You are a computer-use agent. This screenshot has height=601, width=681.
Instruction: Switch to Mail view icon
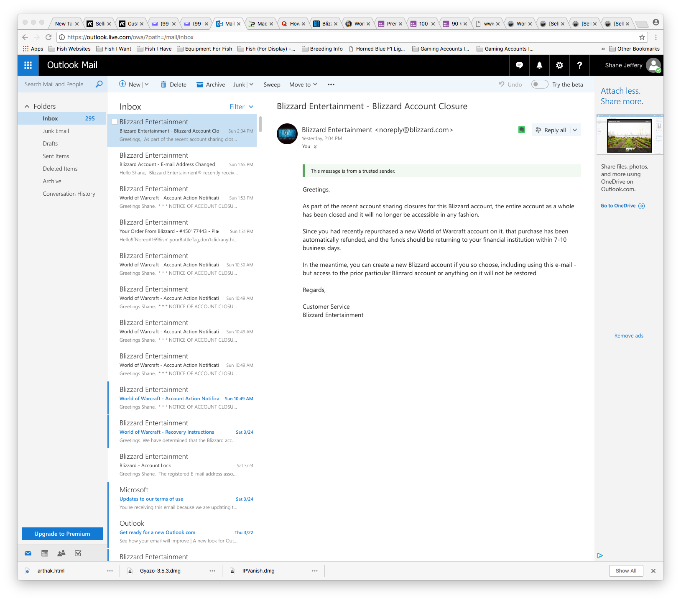(x=28, y=553)
